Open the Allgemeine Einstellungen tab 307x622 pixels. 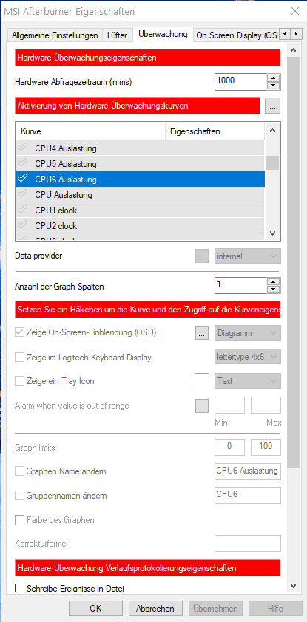tap(55, 35)
